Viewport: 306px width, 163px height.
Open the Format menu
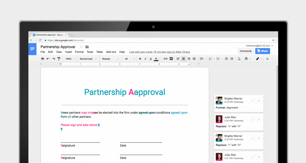coord(79,52)
